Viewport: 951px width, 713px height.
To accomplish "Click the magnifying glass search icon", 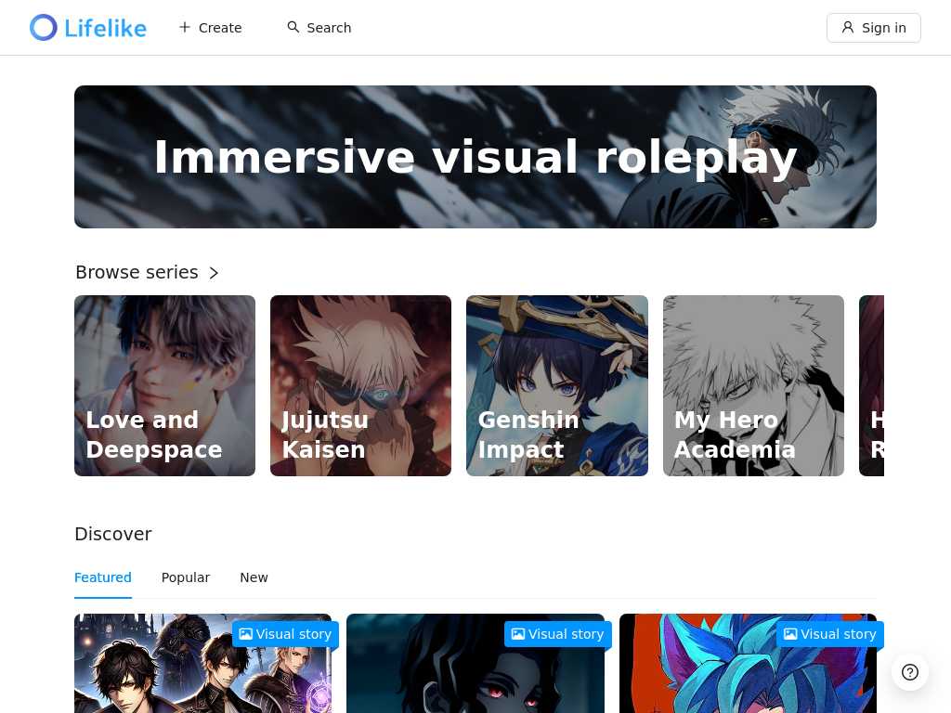I will click(x=293, y=27).
